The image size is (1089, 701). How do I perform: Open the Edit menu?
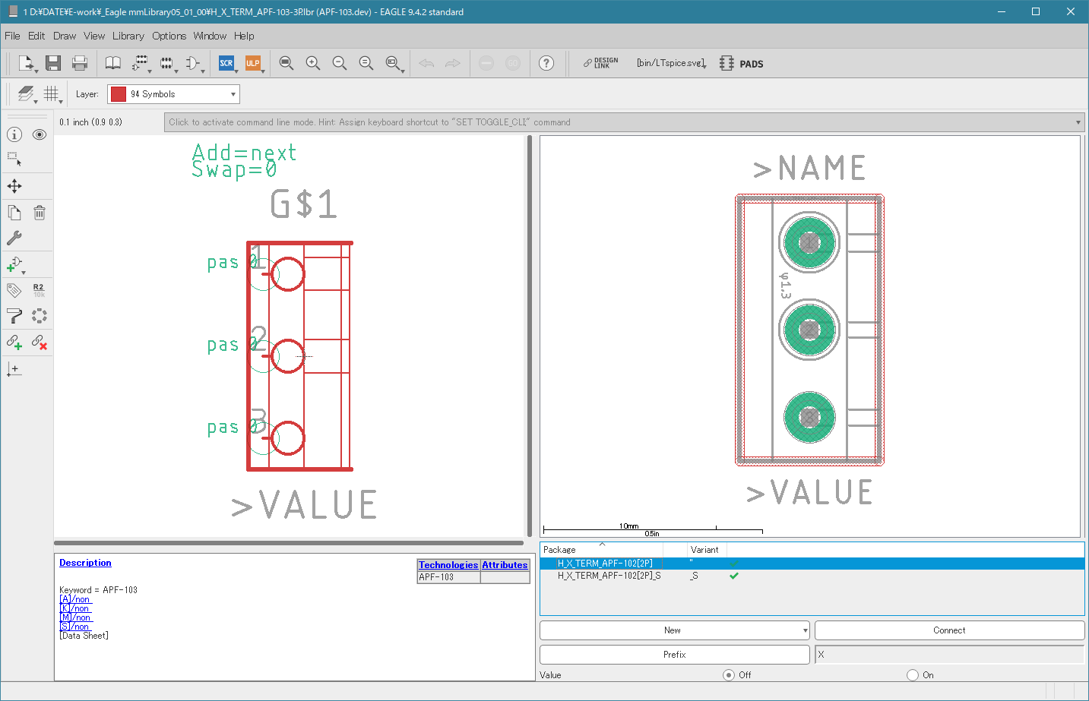36,36
